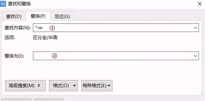The width and height of the screenshot is (205, 101).
Task: Select the 替换(P) tab
Action: (38, 16)
